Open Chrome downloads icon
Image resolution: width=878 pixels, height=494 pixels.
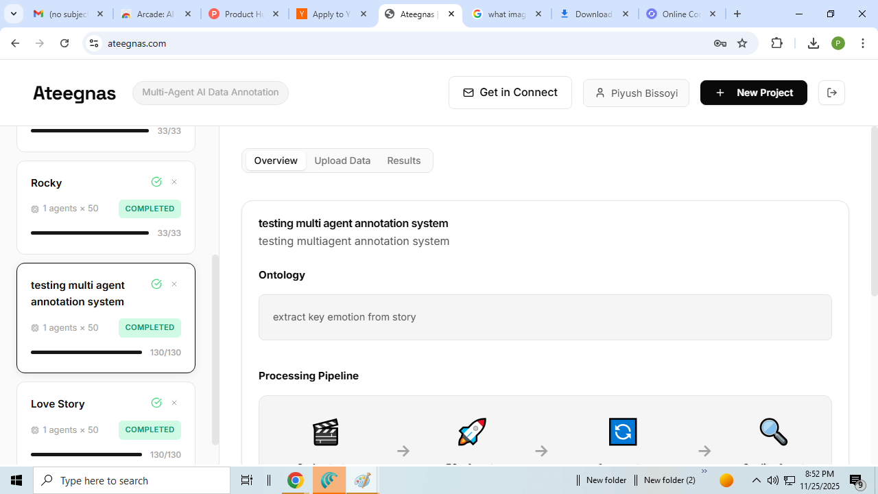click(814, 43)
